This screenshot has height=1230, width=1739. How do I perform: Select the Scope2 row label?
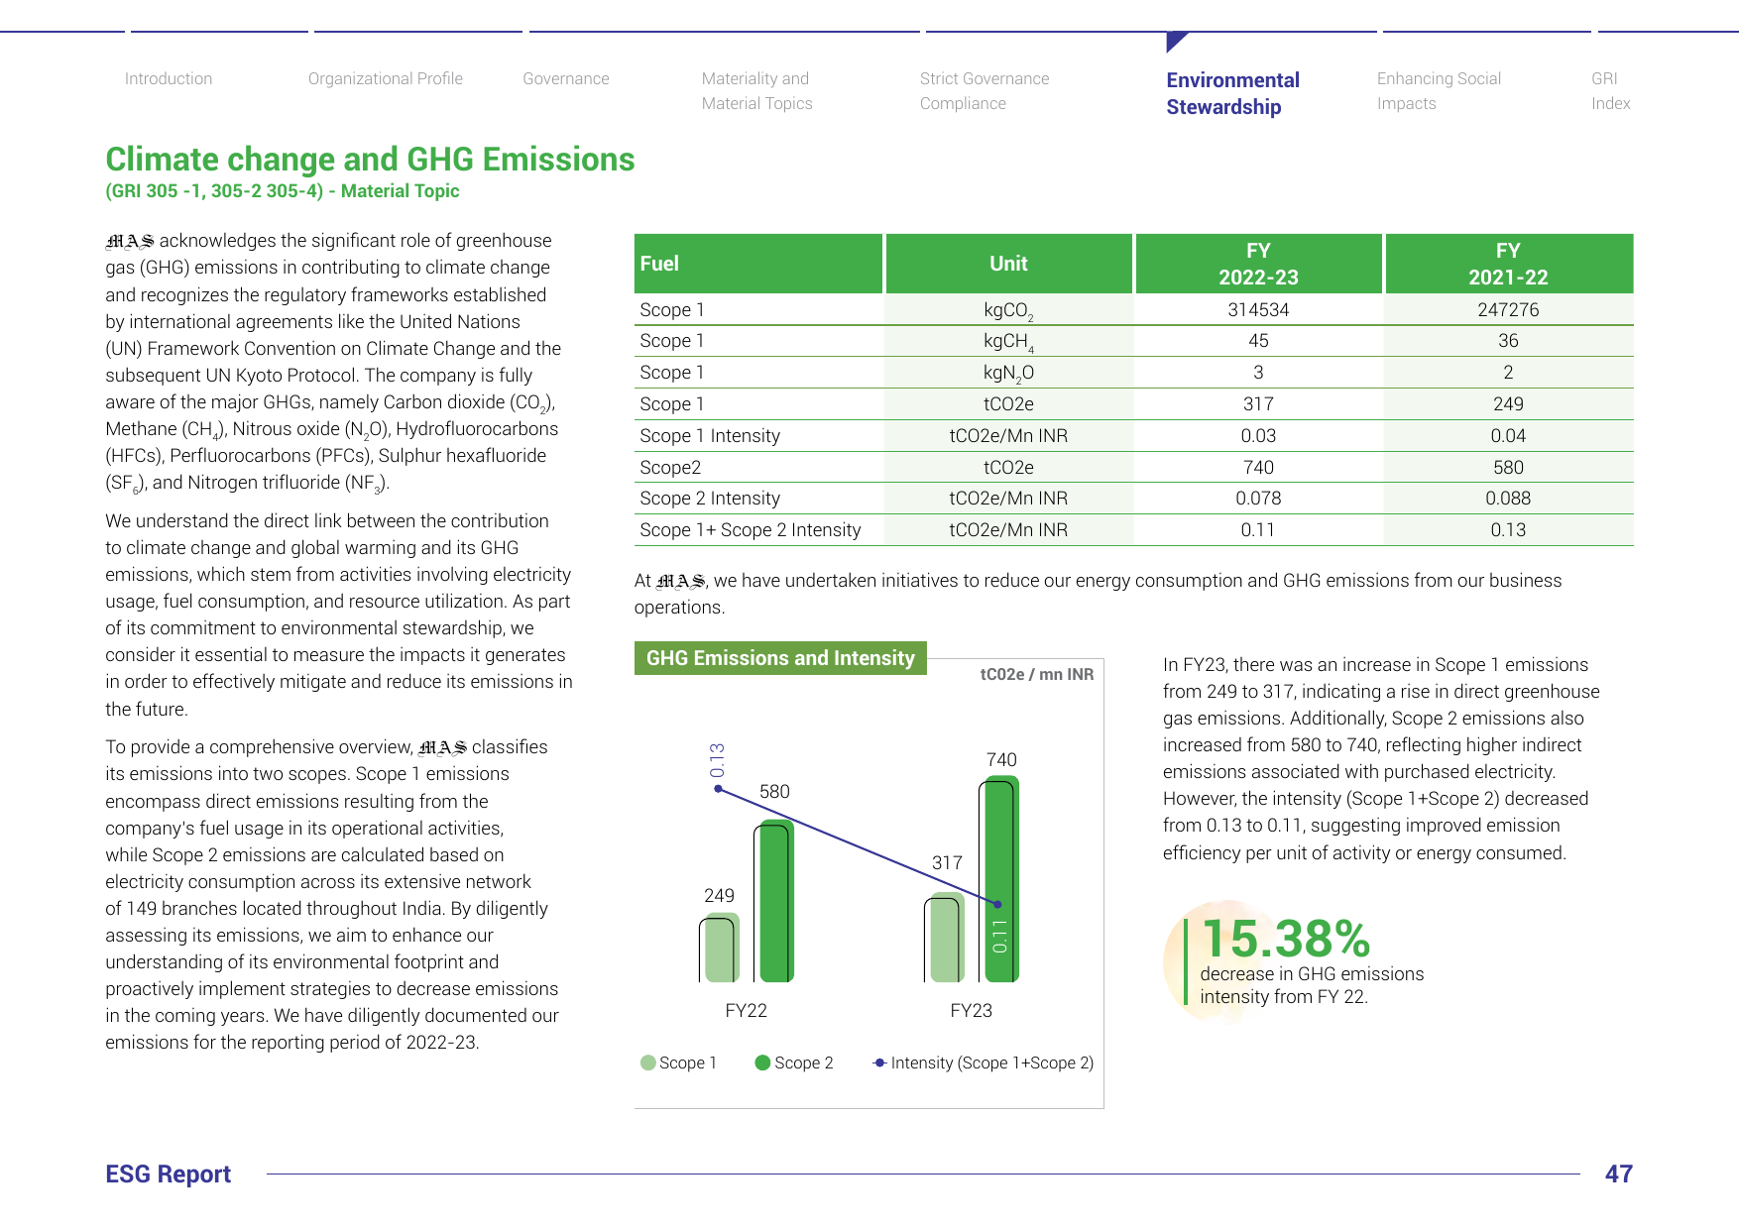coord(670,468)
